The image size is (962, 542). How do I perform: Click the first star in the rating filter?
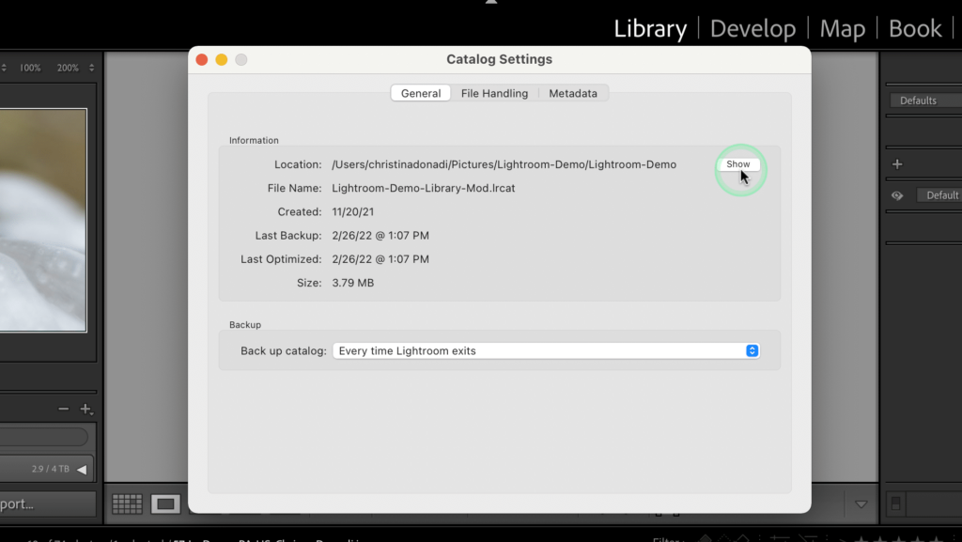861,538
